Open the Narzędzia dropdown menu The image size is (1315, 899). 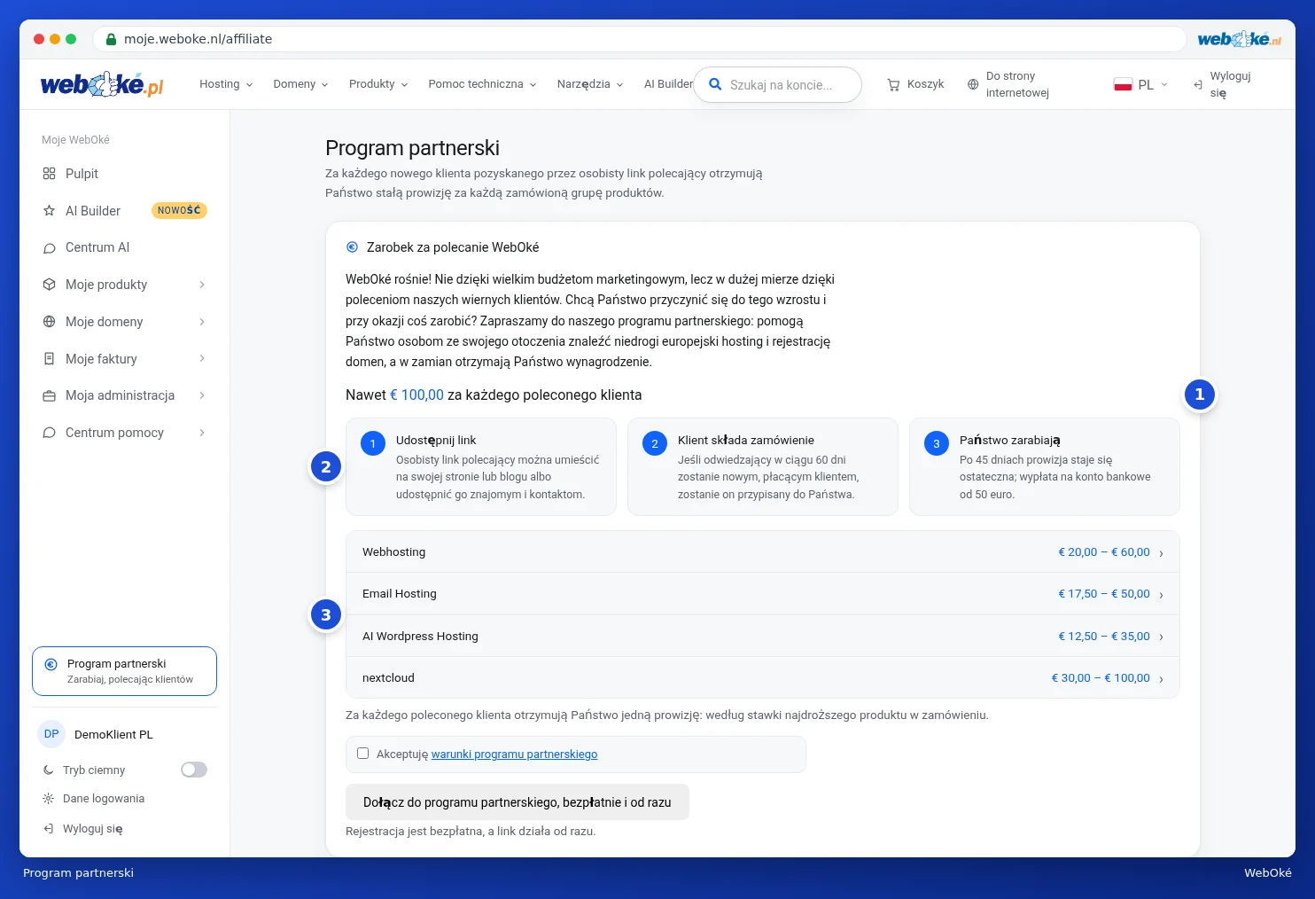click(590, 84)
